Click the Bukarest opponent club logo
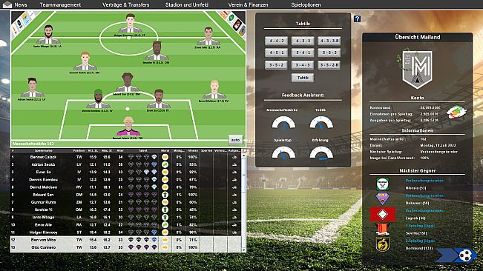Image resolution: width=483 pixels, height=271 pixels. 382,198
